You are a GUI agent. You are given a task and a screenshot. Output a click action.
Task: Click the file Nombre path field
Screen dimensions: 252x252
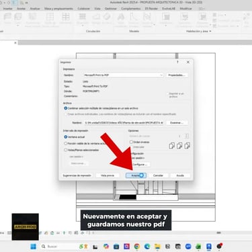coord(124,123)
